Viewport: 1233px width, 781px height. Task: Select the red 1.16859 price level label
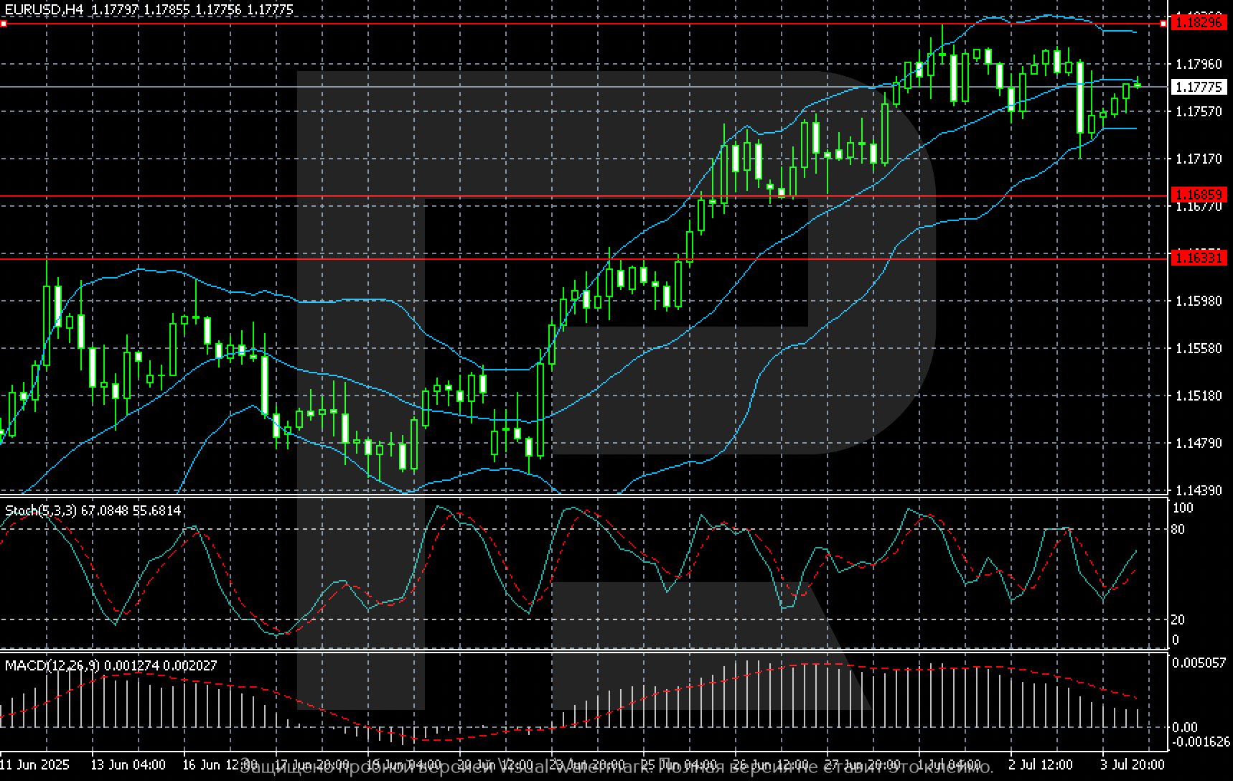coord(1198,195)
